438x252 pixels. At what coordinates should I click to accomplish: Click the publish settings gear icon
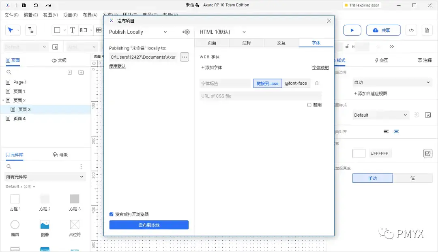(186, 32)
